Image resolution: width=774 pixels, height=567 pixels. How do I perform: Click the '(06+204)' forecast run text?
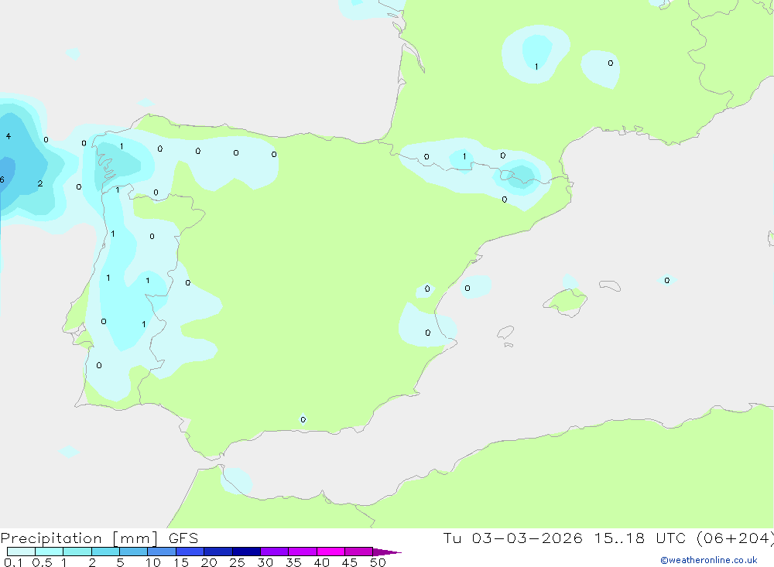(736, 538)
